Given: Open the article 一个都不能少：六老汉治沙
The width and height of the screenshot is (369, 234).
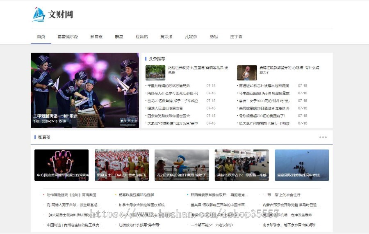Looking at the screenshot, I should point(212,225).
